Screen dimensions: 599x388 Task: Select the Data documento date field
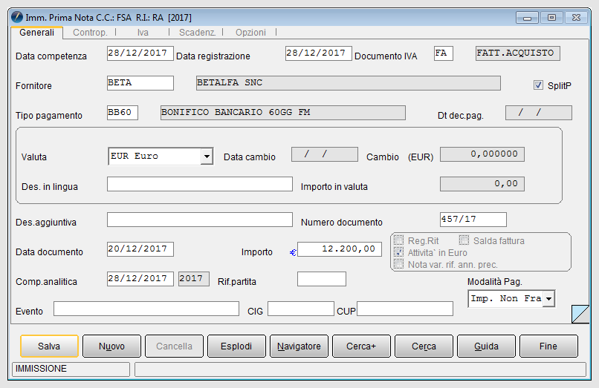tap(140, 249)
